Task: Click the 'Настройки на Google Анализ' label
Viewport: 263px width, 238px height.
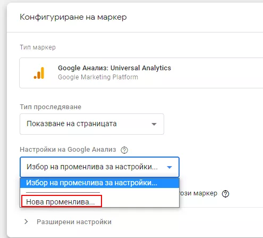Action: coord(68,150)
